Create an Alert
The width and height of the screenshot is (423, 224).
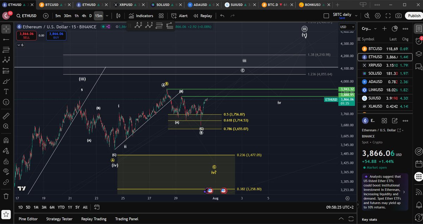click(x=179, y=16)
